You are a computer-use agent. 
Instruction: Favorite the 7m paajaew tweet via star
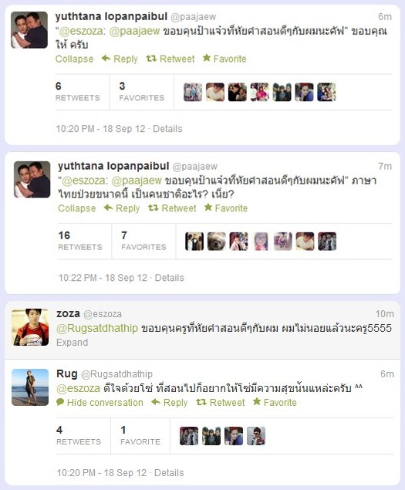click(208, 207)
